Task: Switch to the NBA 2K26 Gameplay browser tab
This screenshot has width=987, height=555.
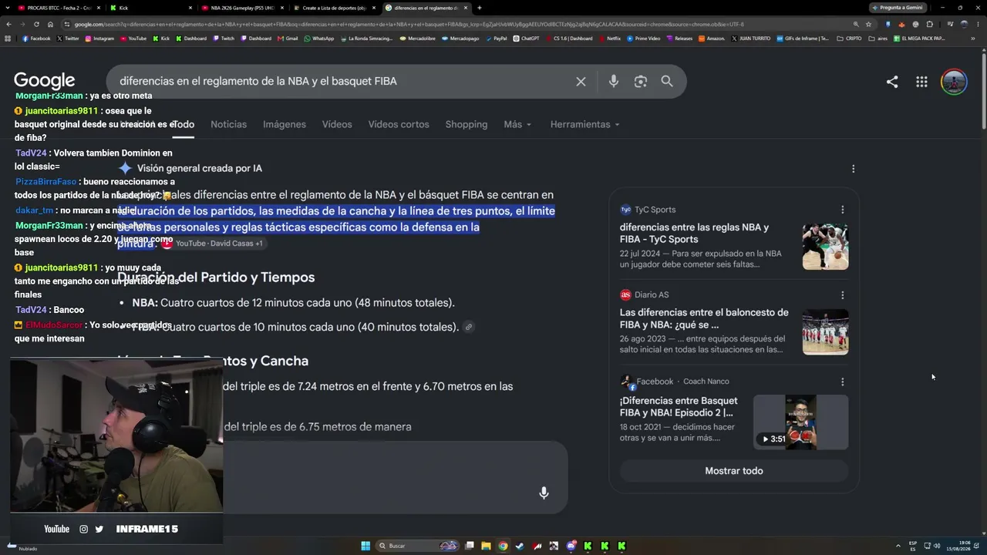Action: (x=242, y=8)
